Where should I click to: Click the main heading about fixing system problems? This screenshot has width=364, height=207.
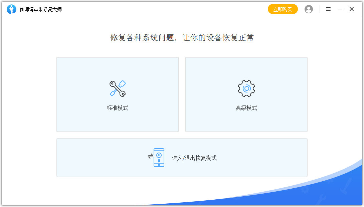point(182,37)
